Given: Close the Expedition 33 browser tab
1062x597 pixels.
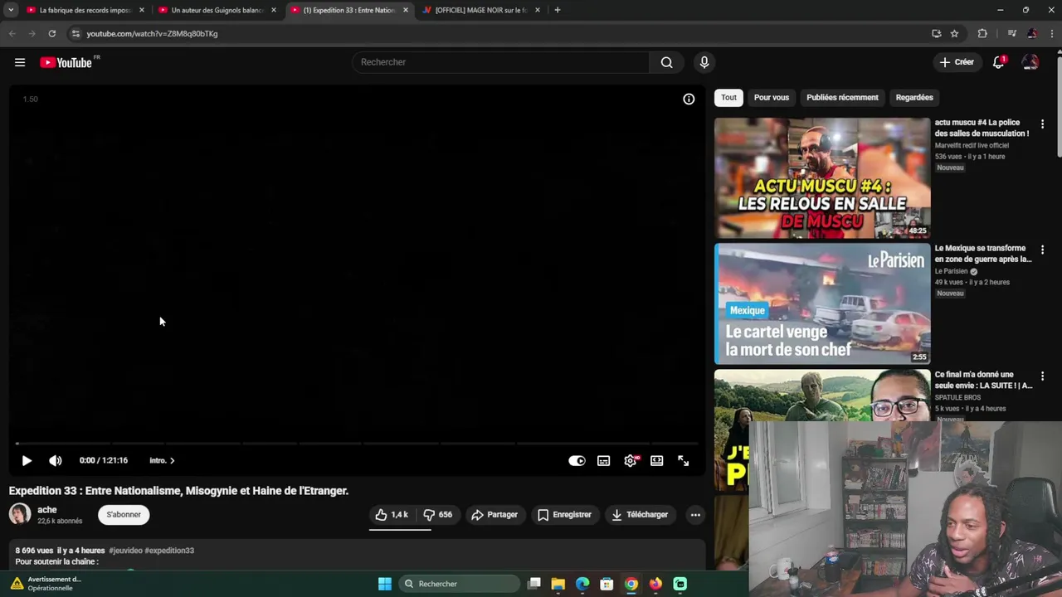Looking at the screenshot, I should tap(406, 10).
